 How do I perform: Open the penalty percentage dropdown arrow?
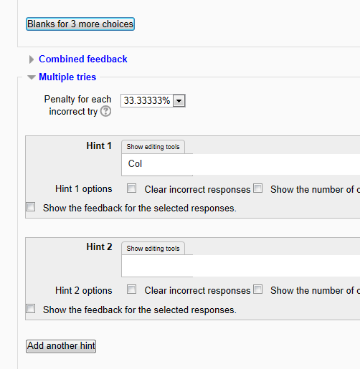(179, 100)
